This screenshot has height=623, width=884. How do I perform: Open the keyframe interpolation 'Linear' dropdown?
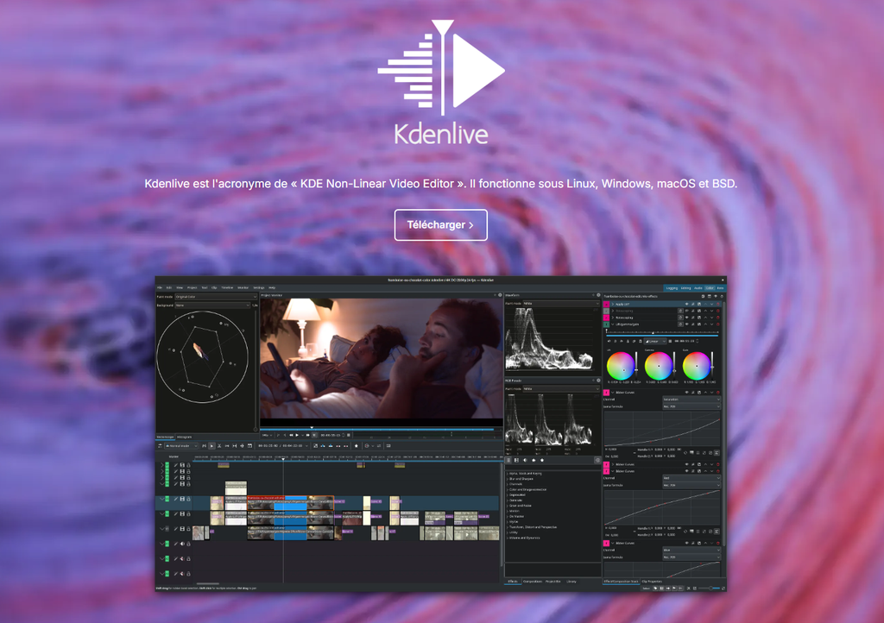click(655, 342)
